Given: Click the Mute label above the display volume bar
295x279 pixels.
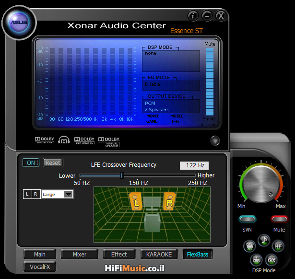Looking at the screenshot, I should pos(210,44).
